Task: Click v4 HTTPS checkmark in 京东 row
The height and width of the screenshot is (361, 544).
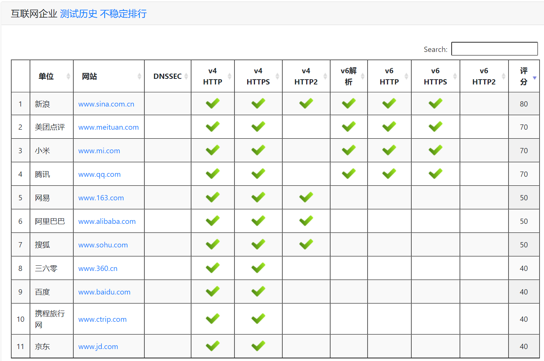Action: point(258,346)
